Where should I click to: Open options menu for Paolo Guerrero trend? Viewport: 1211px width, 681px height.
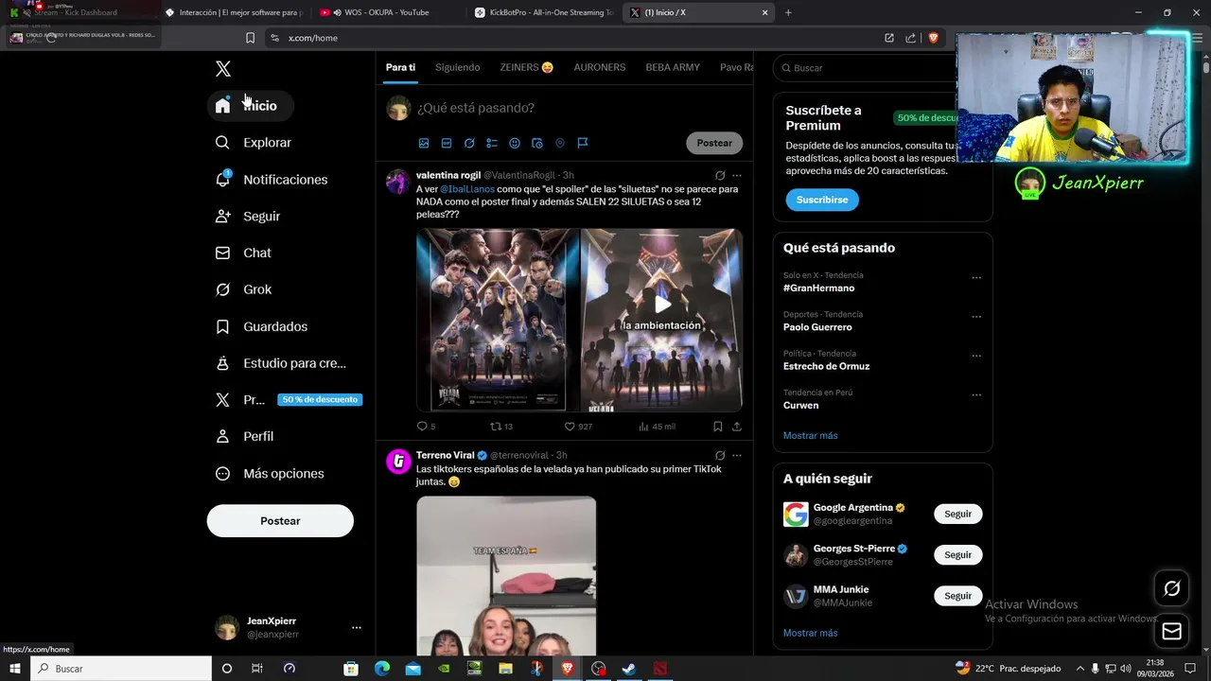pyautogui.click(x=976, y=317)
